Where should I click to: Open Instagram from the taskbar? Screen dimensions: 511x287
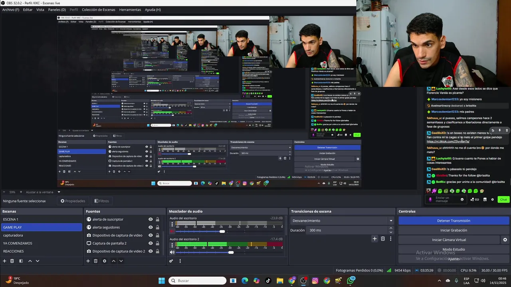[315, 281]
